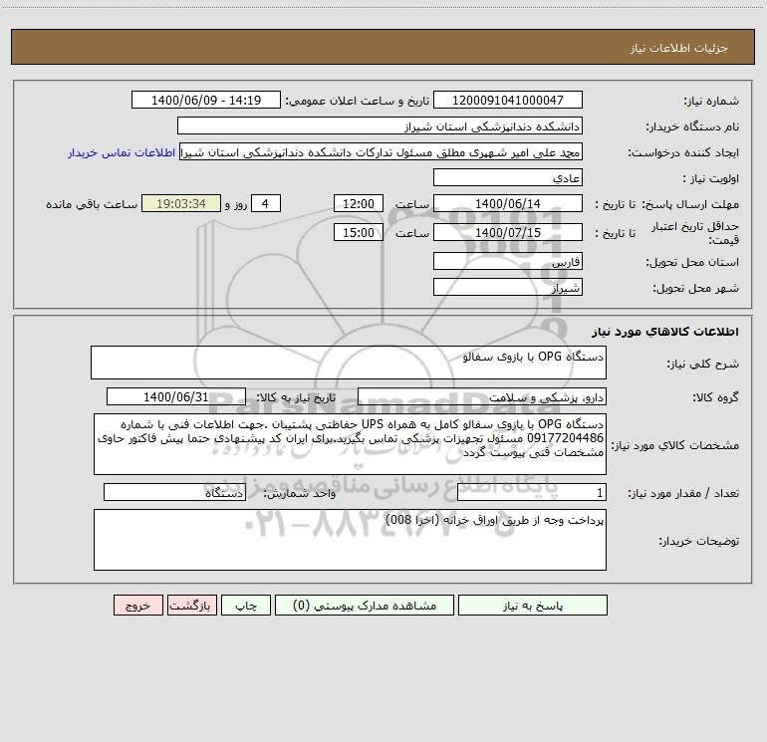This screenshot has width=767, height=742.
Task: Click label تعداد / مقدار مورد نیاز:
Action: coord(683,494)
